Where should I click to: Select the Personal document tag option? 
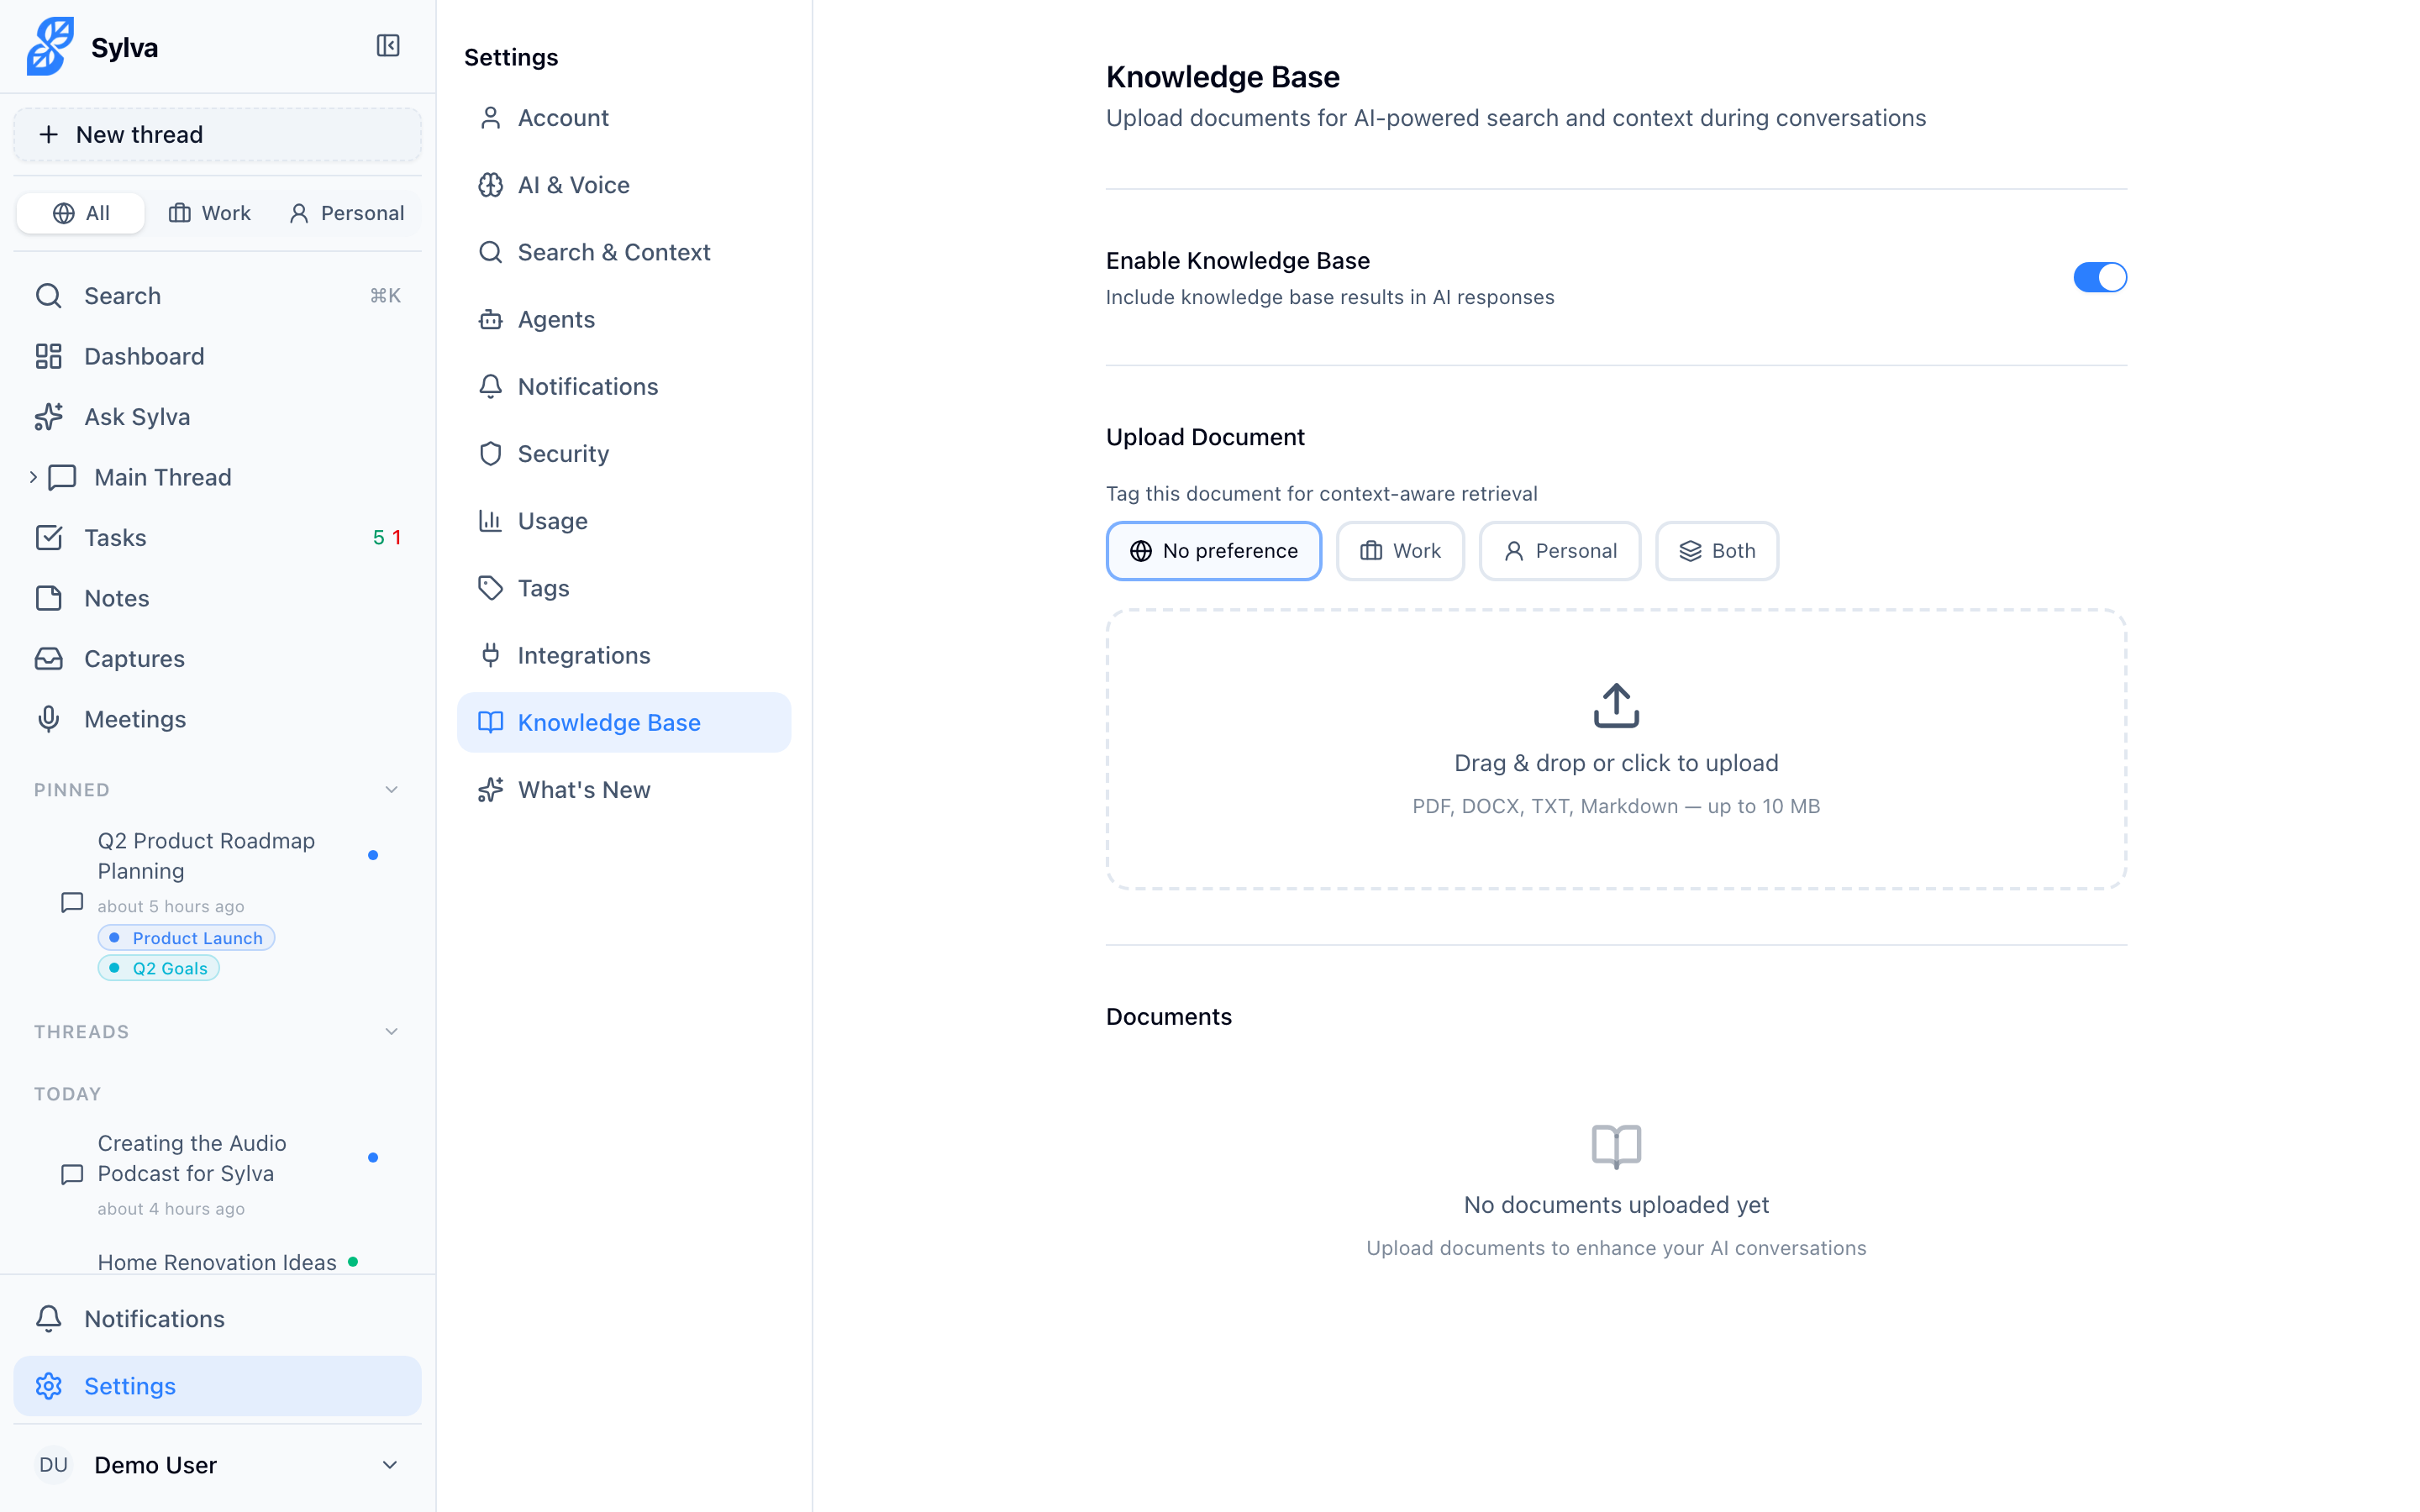tap(1559, 551)
